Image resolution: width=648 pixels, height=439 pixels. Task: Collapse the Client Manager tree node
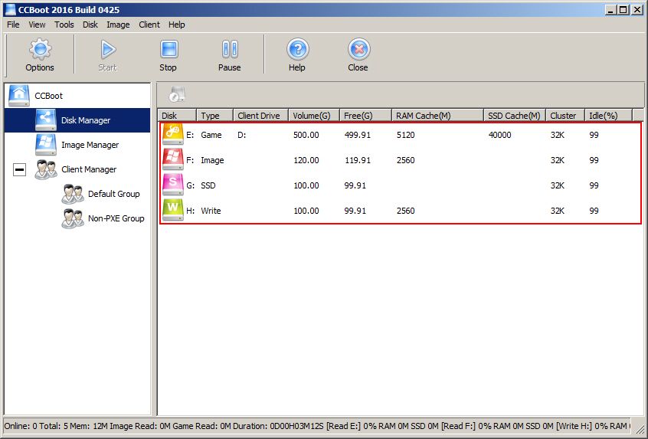(x=19, y=169)
